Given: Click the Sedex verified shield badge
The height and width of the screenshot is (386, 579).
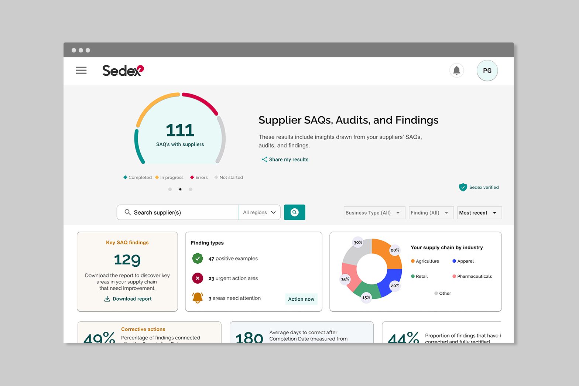Looking at the screenshot, I should point(463,187).
